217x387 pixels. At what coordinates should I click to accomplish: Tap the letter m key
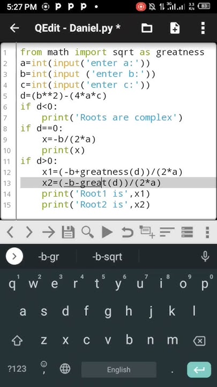pyautogui.click(x=173, y=340)
